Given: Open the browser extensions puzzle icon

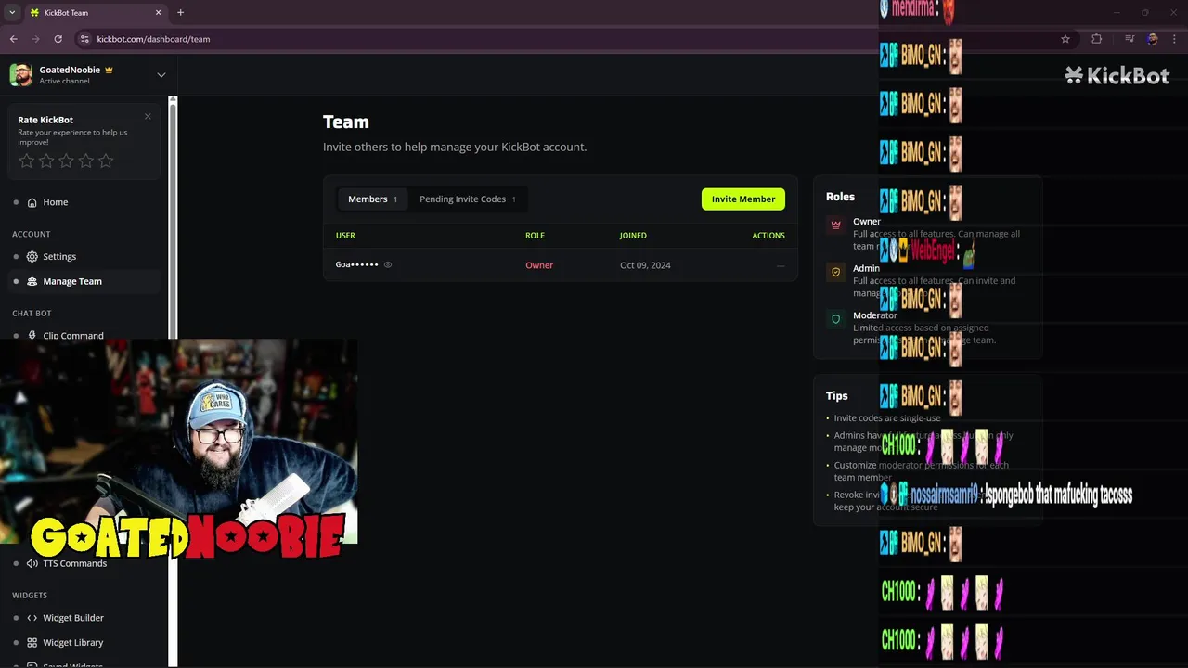Looking at the screenshot, I should point(1096,39).
